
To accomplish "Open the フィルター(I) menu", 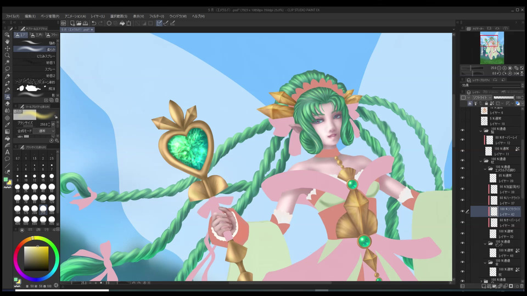I will [x=156, y=16].
